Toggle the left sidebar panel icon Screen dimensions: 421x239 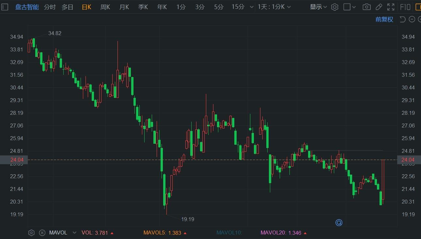[x=5, y=7]
